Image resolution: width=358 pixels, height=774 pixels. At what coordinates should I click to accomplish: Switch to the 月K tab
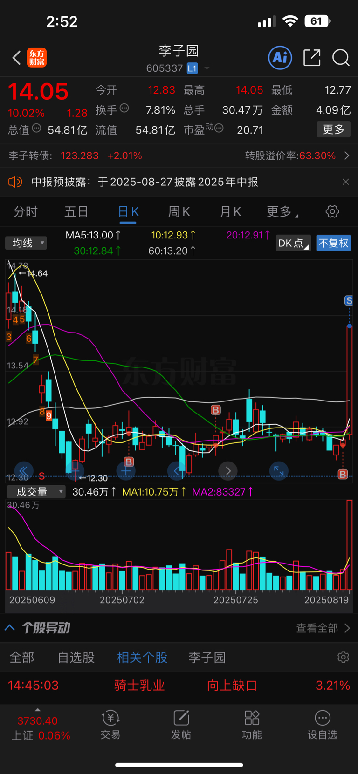230,212
